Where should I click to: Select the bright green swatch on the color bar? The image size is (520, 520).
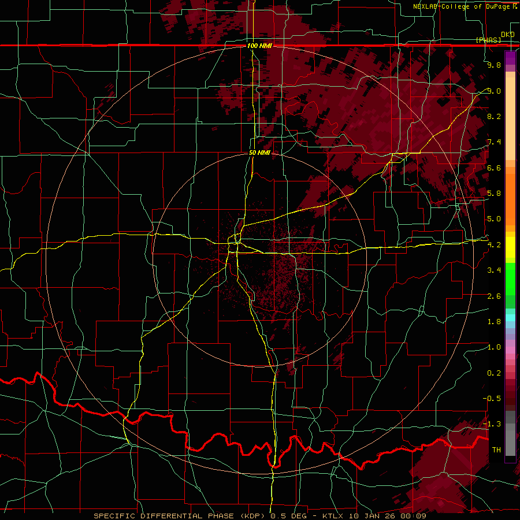coord(510,278)
